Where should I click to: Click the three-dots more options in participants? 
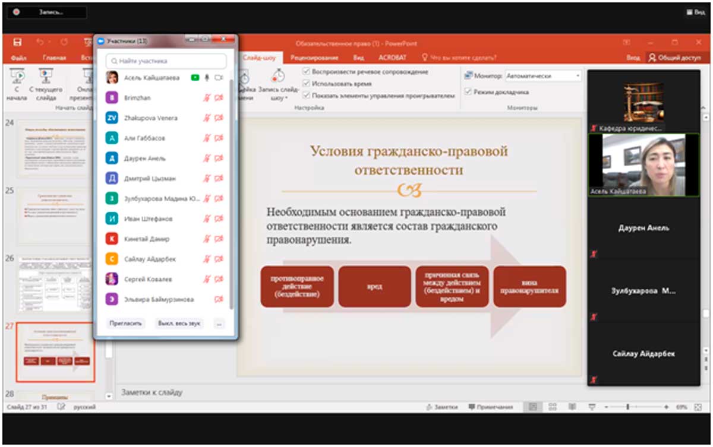click(219, 324)
